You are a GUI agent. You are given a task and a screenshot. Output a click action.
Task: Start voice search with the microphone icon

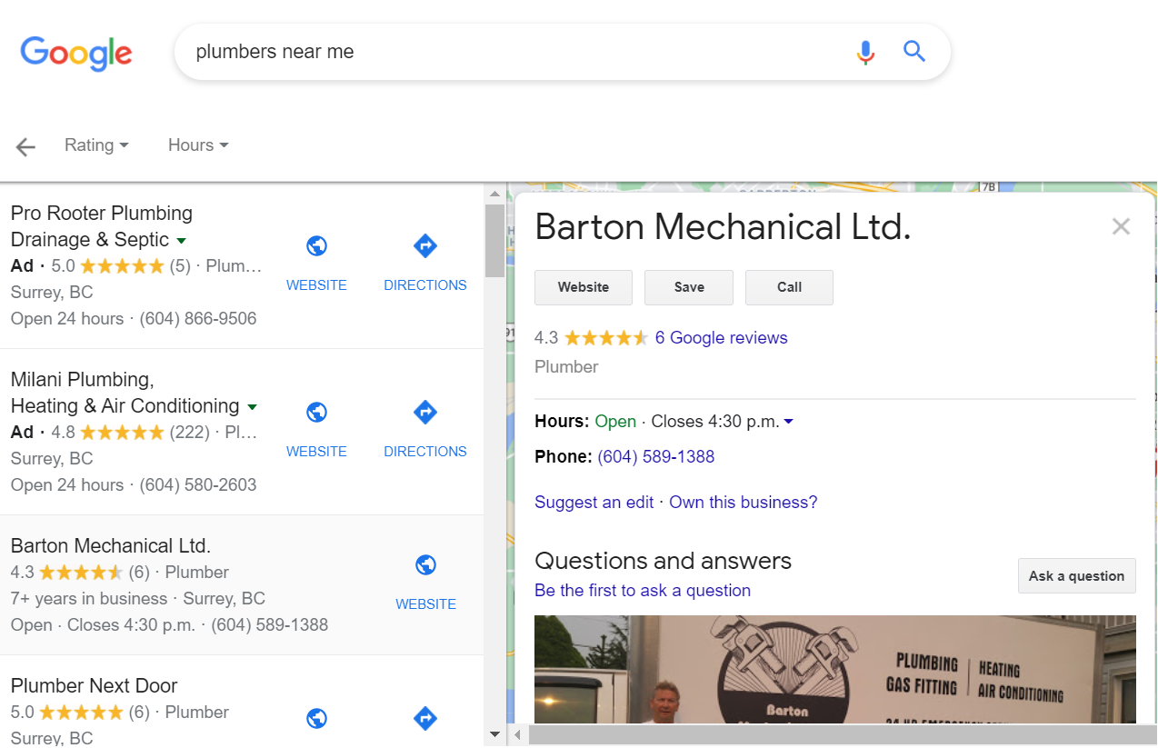tap(865, 52)
